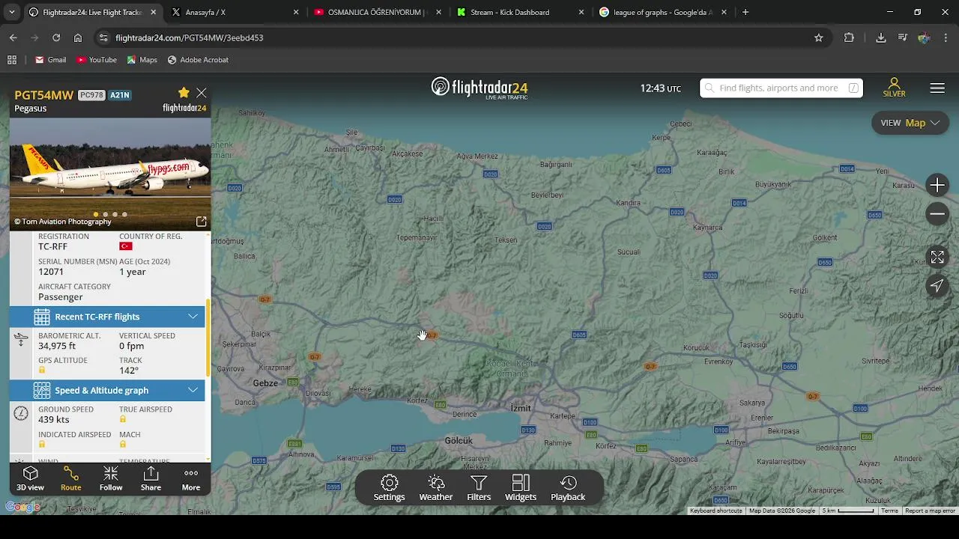Viewport: 959px width, 539px height.
Task: Open the 3D view of flight
Action: pos(31,479)
